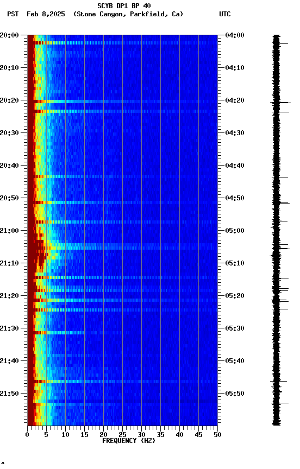Image resolution: width=300 pixels, height=469 pixels.
Task: Click the '21:50' PST time label
Action: [x=9, y=394]
